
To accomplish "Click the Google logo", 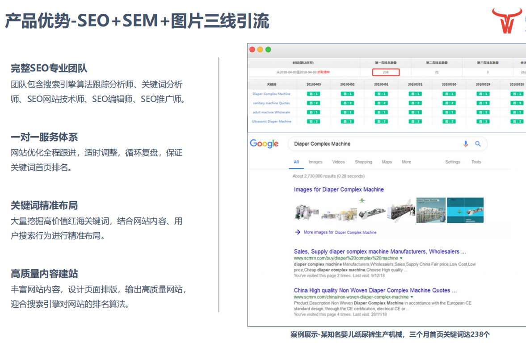I will 264,144.
